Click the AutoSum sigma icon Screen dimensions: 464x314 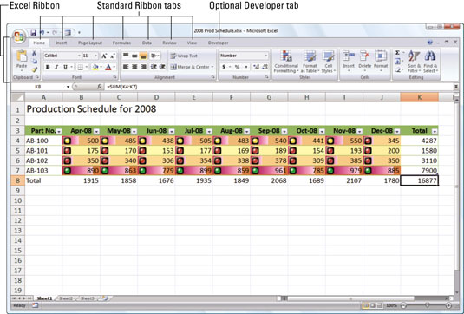[397, 53]
